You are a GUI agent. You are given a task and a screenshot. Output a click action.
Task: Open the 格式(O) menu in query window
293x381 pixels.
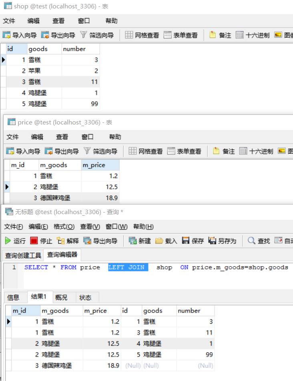click(x=64, y=227)
